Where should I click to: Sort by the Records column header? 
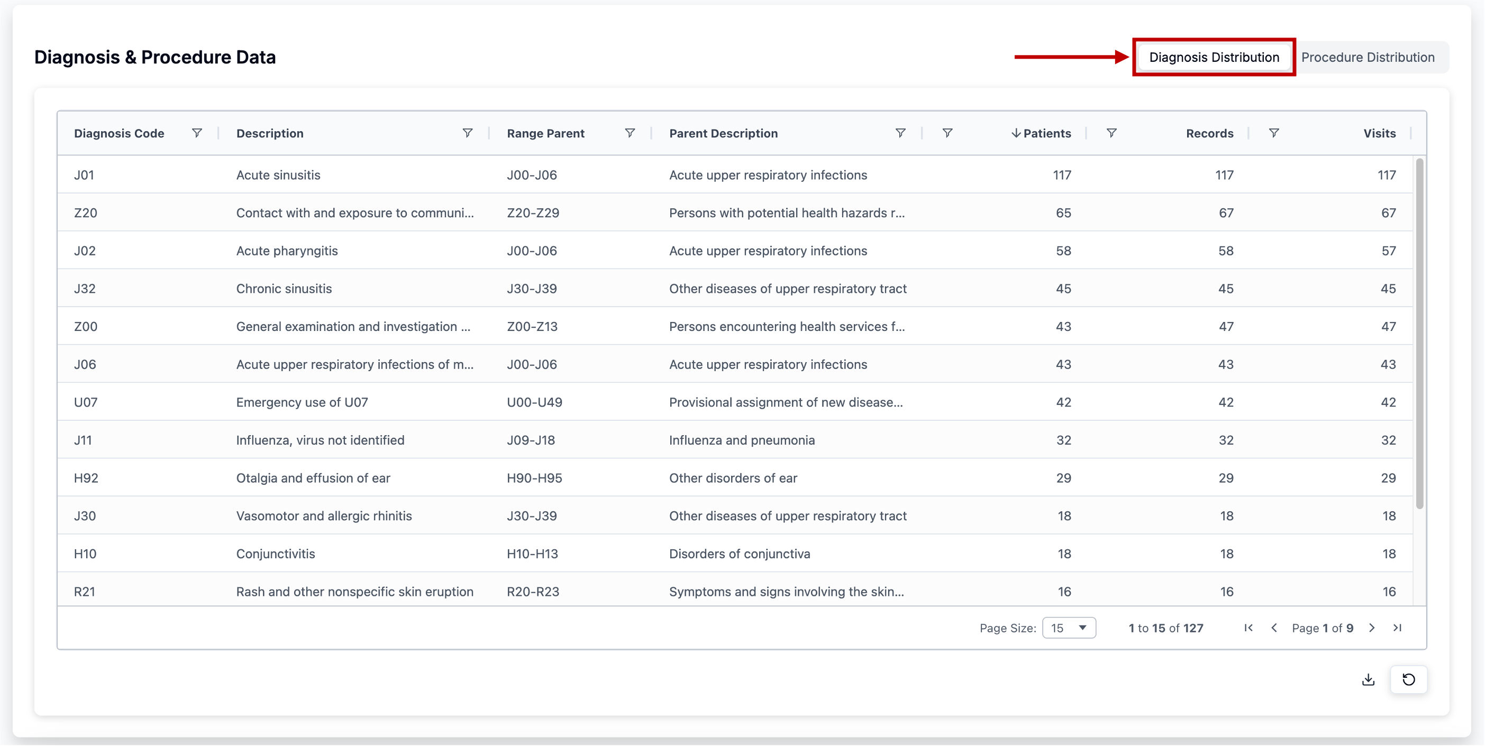coord(1209,133)
